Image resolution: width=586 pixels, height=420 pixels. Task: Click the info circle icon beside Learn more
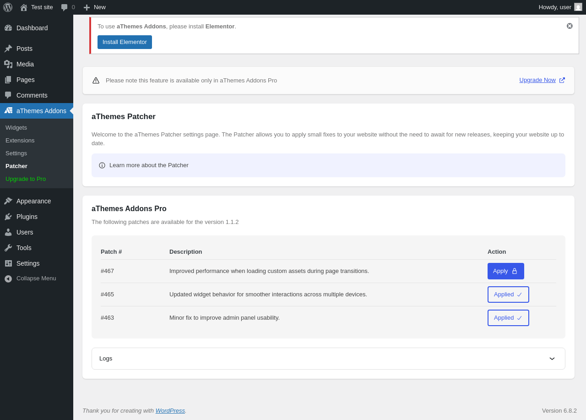click(x=102, y=165)
